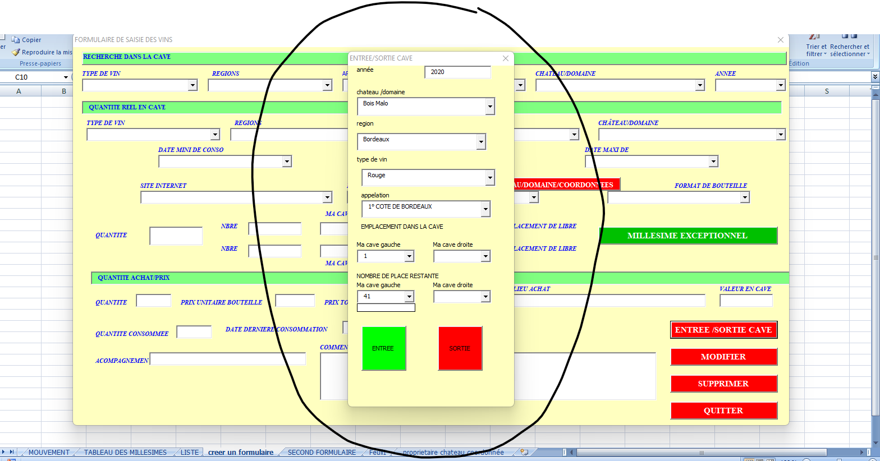Select the SECOND FORMULAIRE sheet tab
Screen dimensions: 880x461
[322, 453]
